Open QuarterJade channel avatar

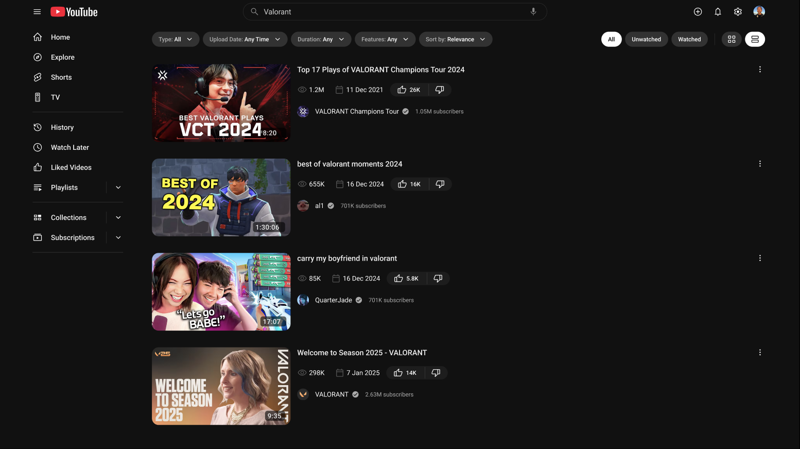(x=303, y=300)
